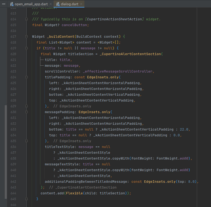Click the fold-end marker beside line 629

pos(26,106)
